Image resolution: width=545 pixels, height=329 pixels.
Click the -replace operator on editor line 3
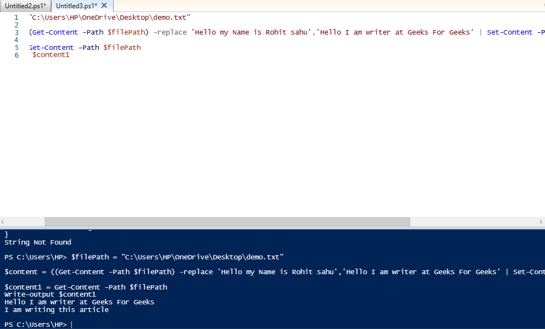click(170, 32)
